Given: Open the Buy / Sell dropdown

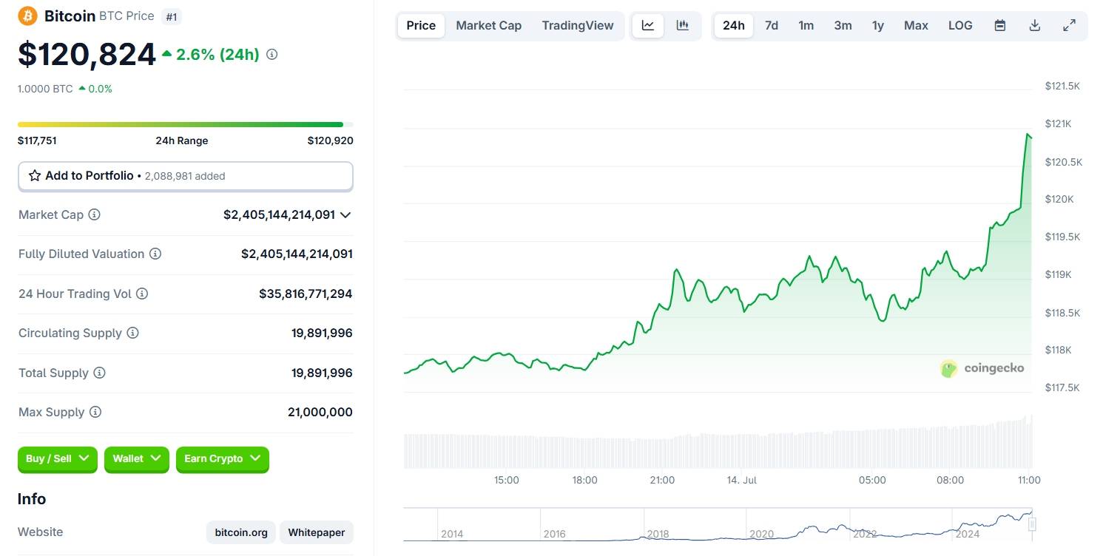Looking at the screenshot, I should pyautogui.click(x=58, y=458).
